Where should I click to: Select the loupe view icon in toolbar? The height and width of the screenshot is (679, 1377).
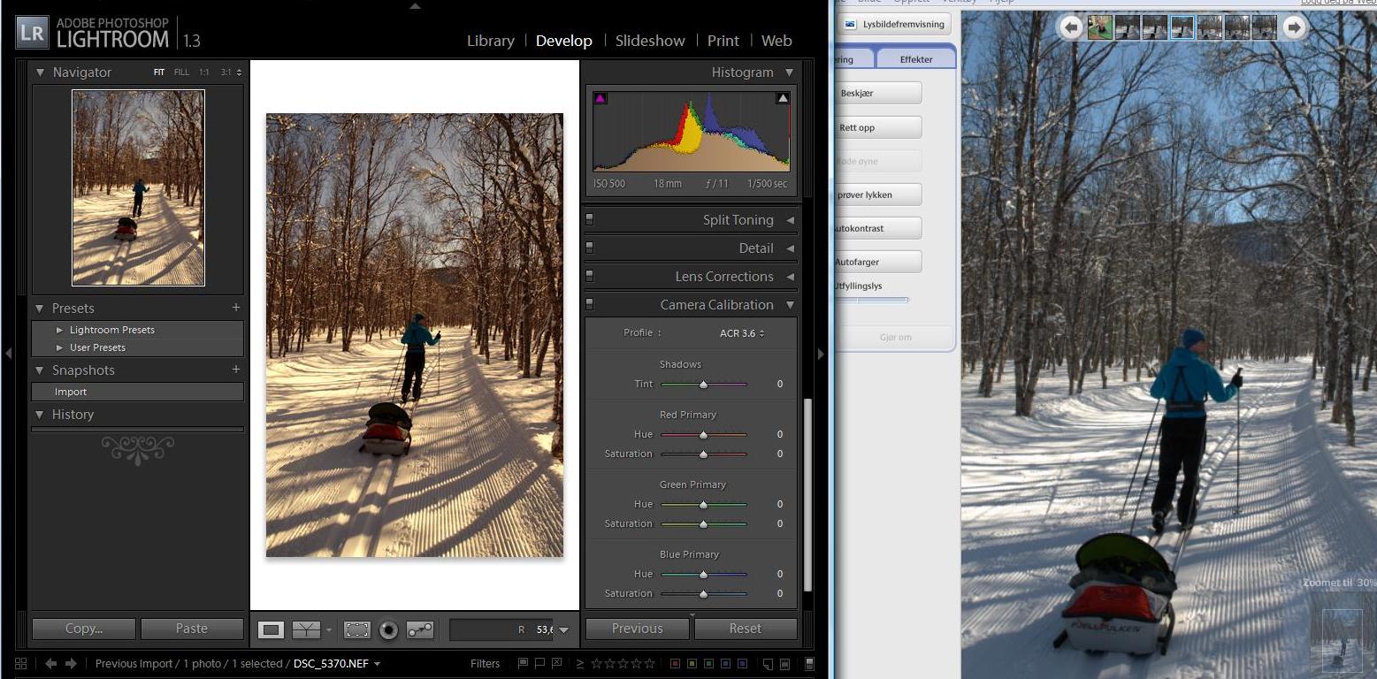click(272, 629)
